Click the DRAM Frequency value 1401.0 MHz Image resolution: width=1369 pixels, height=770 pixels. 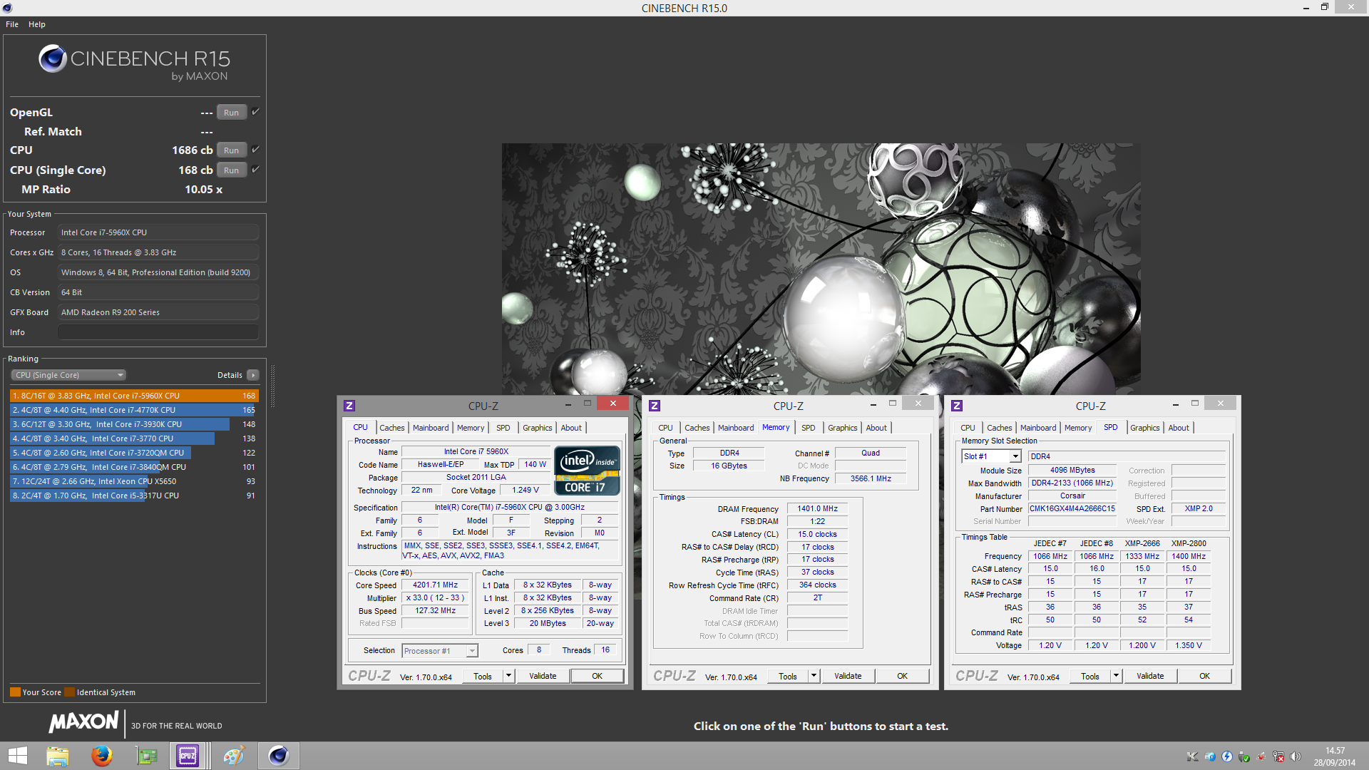[817, 508]
